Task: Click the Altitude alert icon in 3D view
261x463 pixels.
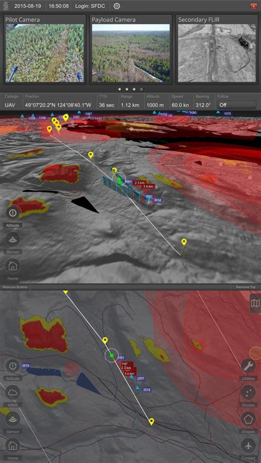Action: pos(13,213)
